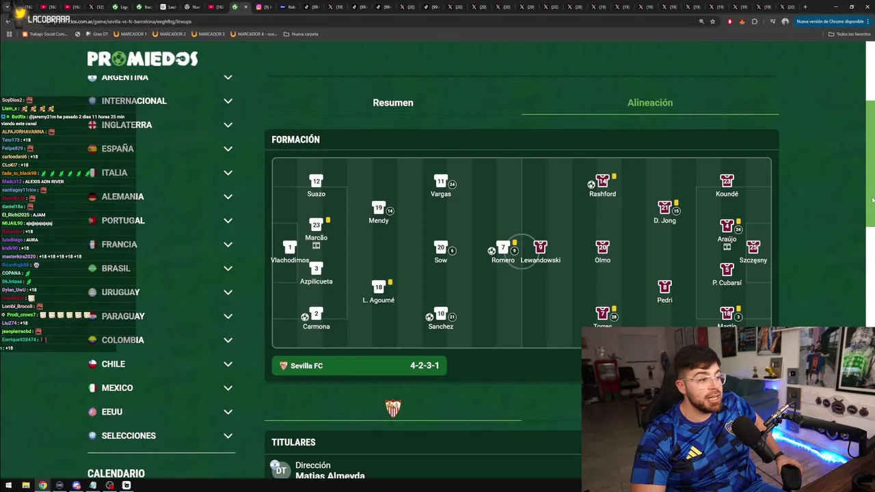875x492 pixels.
Task: Select Romero's shirt number 7
Action: [503, 247]
